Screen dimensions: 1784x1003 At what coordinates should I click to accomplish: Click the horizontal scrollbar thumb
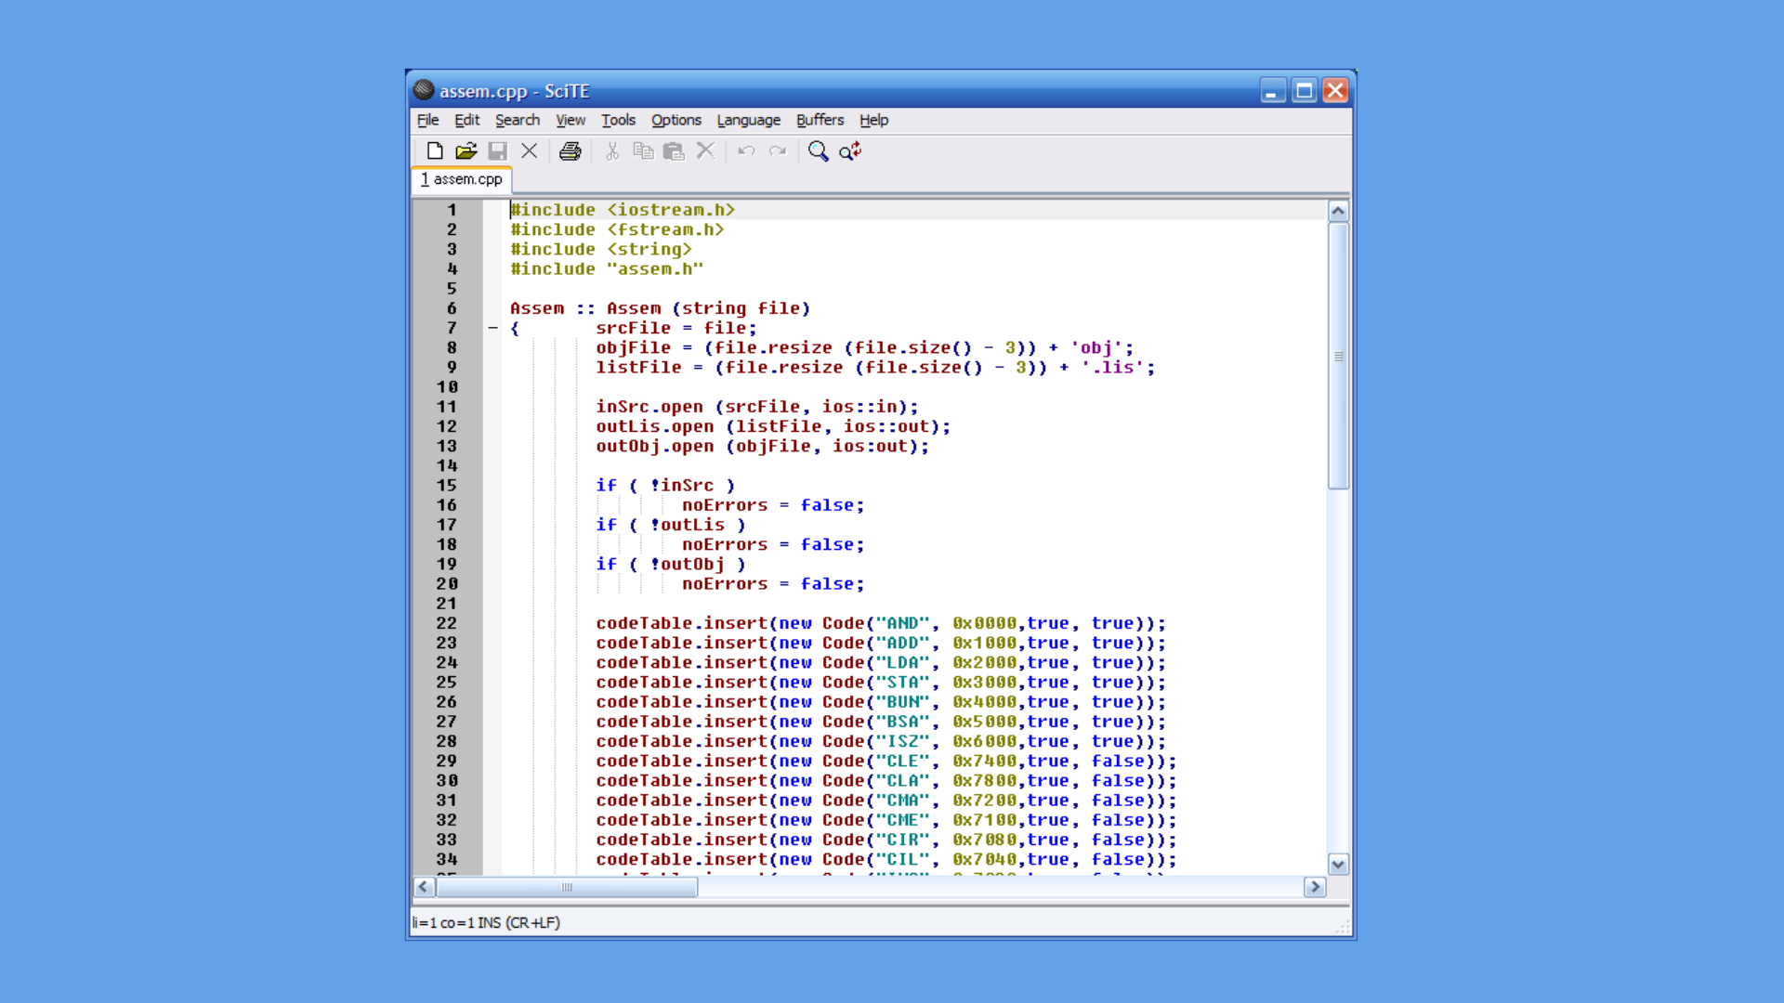click(x=567, y=887)
